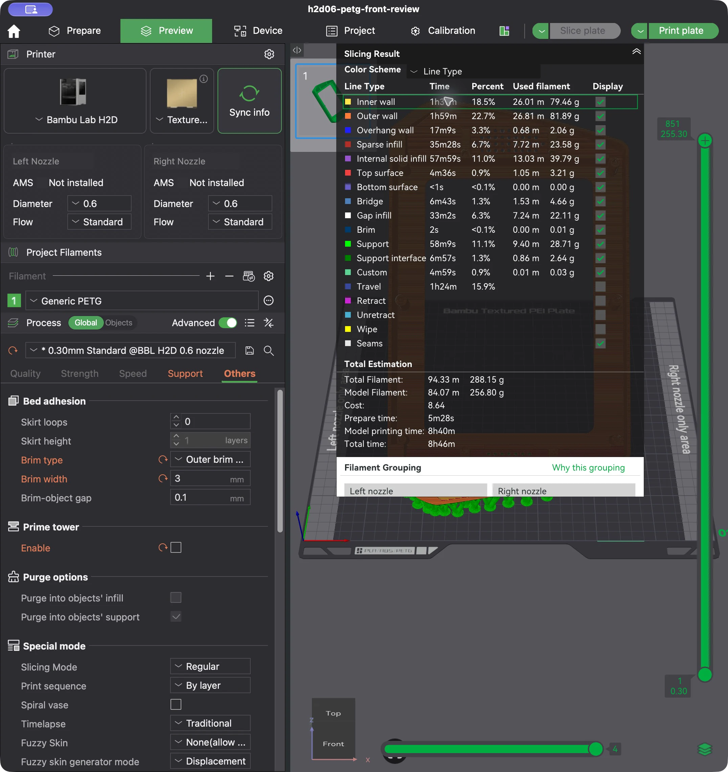The width and height of the screenshot is (728, 772).
Task: Check the Spiral vase option
Action: click(176, 704)
